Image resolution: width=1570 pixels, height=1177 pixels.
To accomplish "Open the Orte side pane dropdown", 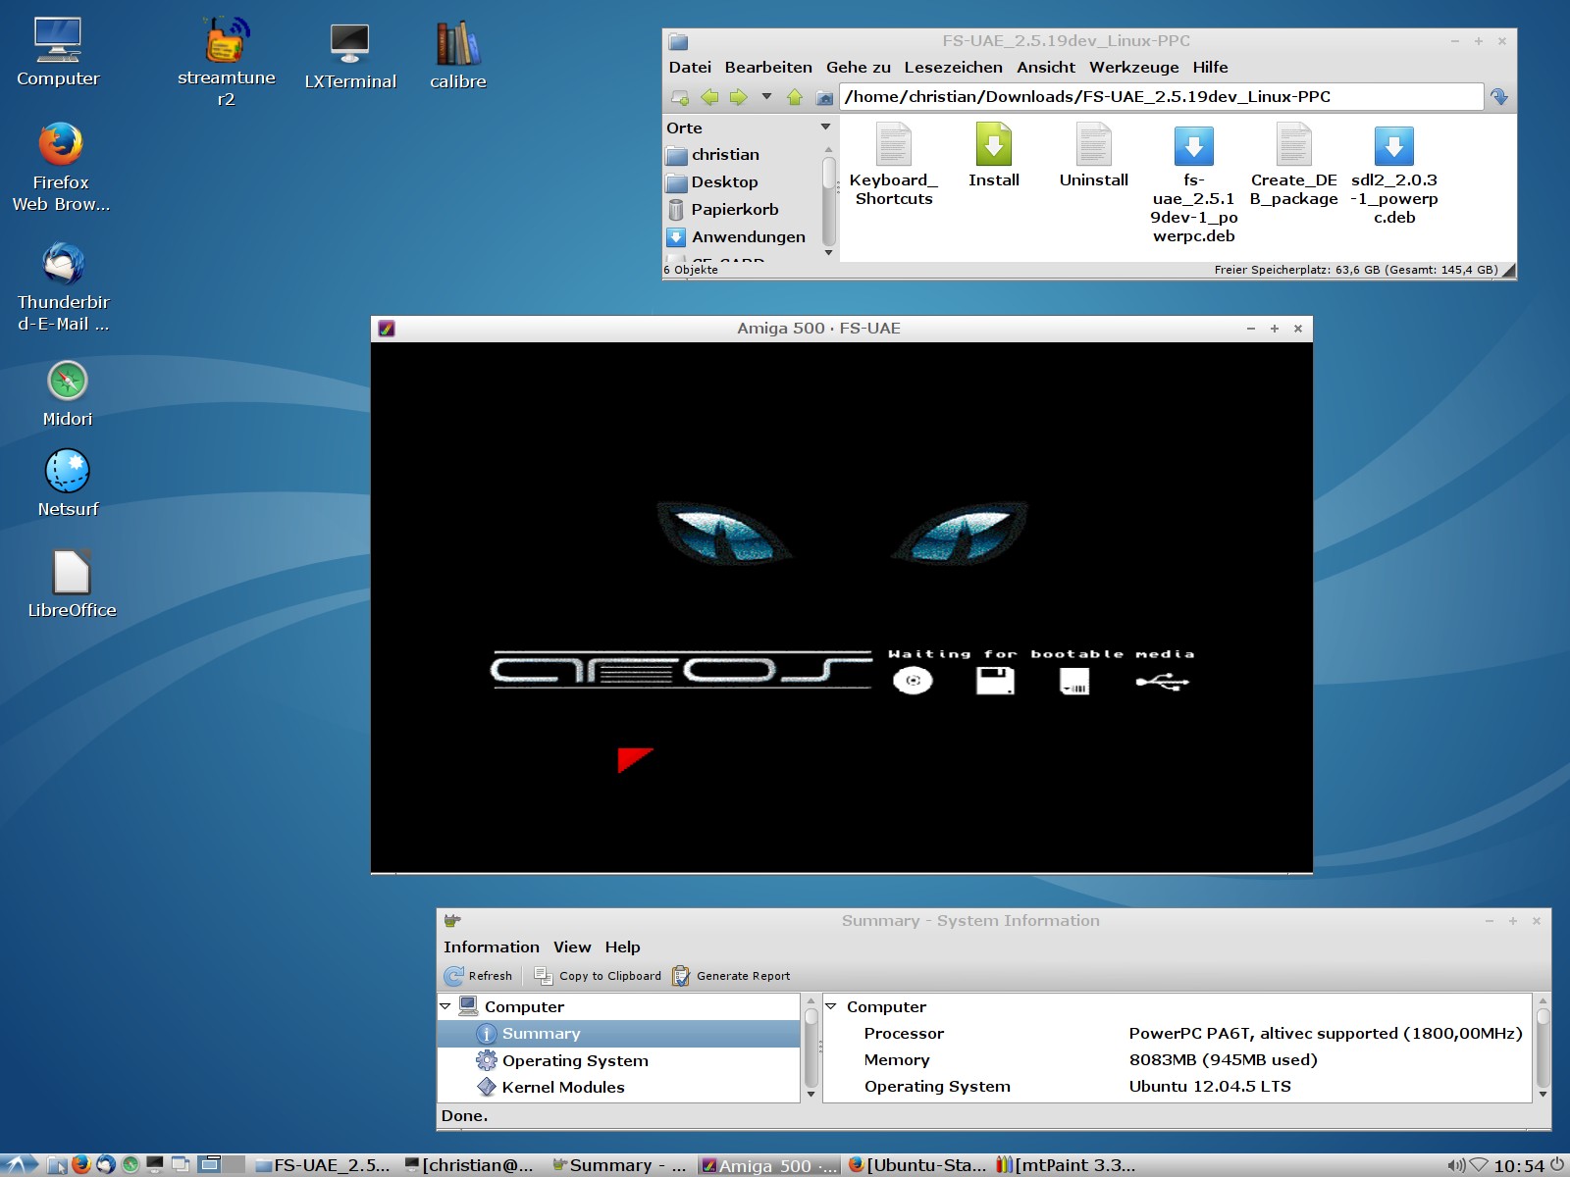I will [825, 128].
